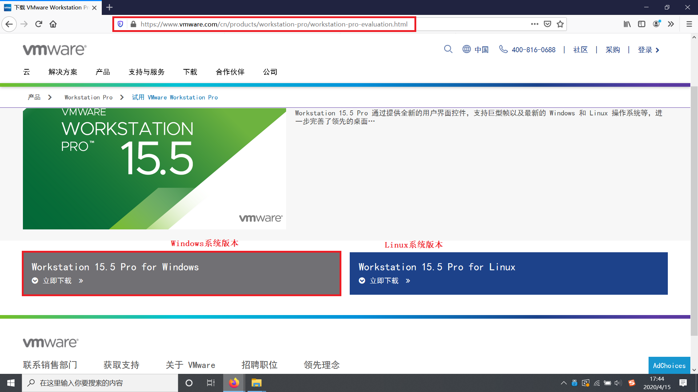Open the notification center icon
The width and height of the screenshot is (698, 392).
[683, 383]
